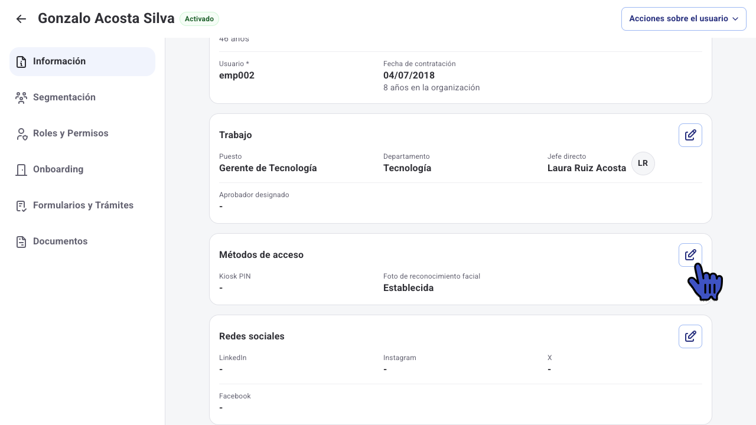Click the Aprobador designado label
Screen dimensions: 756x425
point(254,195)
